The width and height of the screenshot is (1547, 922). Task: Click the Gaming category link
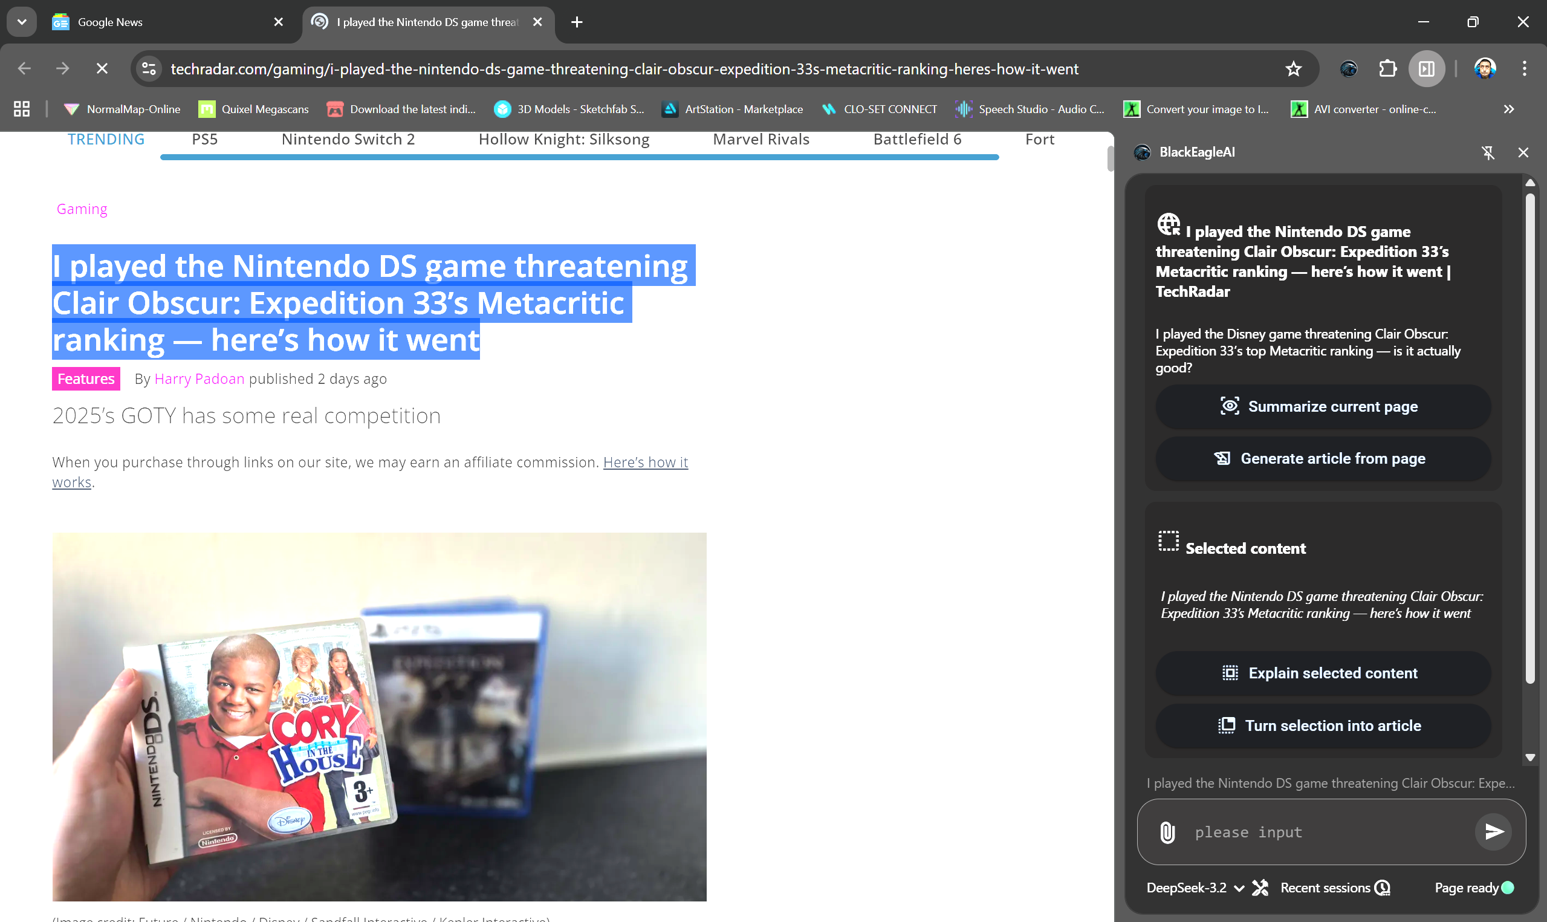click(82, 209)
